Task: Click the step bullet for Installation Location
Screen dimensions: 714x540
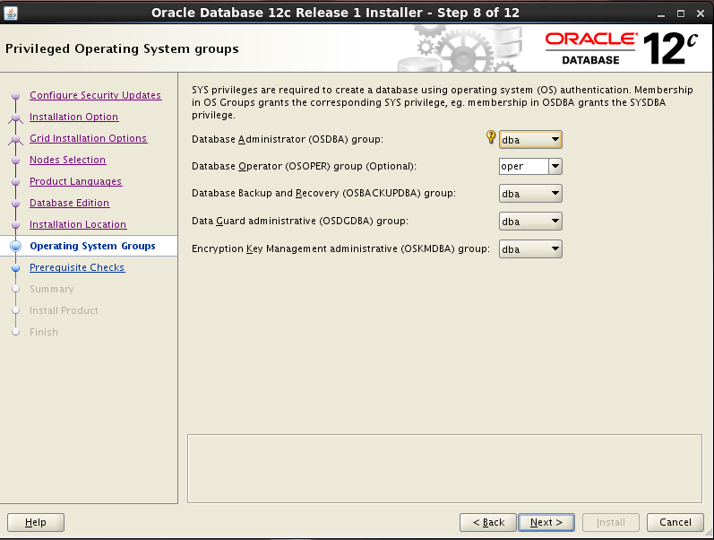Action: [x=16, y=224]
